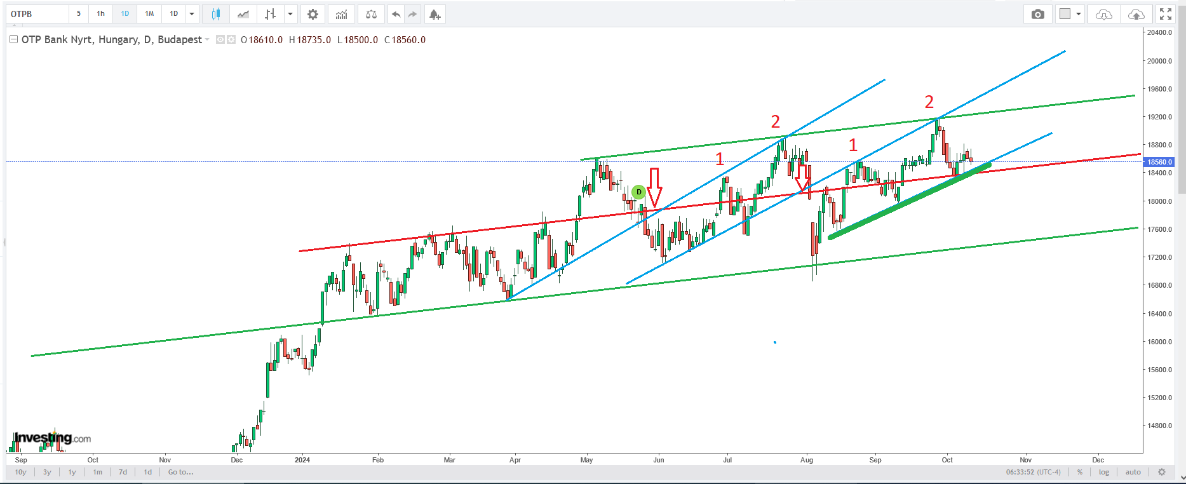Toggle visibility eye of OTP Bank series
The width and height of the screenshot is (1186, 484).
tap(220, 39)
